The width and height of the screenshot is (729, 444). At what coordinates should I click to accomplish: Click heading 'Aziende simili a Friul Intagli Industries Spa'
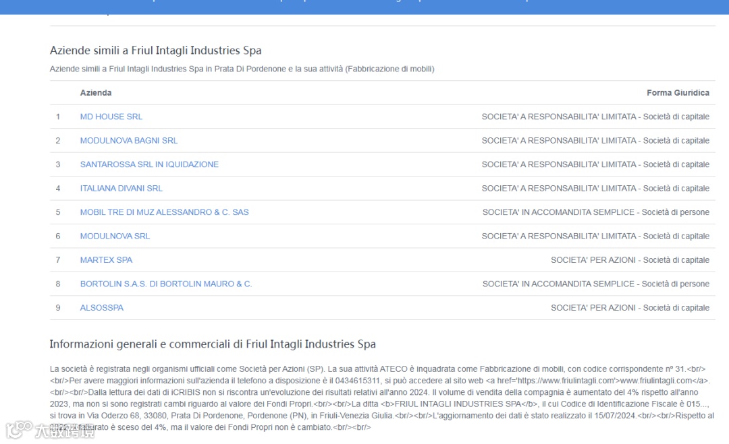pos(156,50)
